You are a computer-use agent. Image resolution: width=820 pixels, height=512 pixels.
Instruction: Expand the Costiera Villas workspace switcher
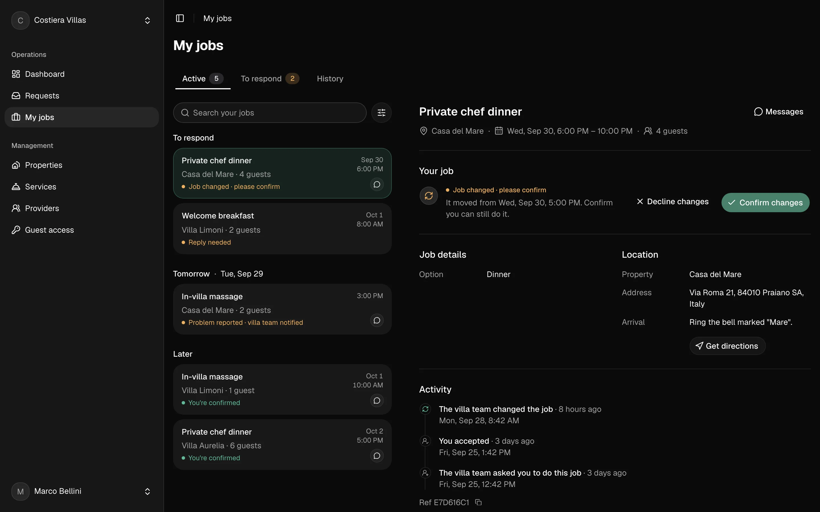click(x=147, y=20)
